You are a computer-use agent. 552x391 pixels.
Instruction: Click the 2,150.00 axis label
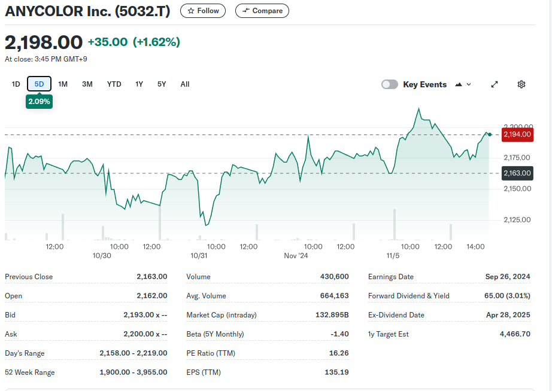pos(517,189)
